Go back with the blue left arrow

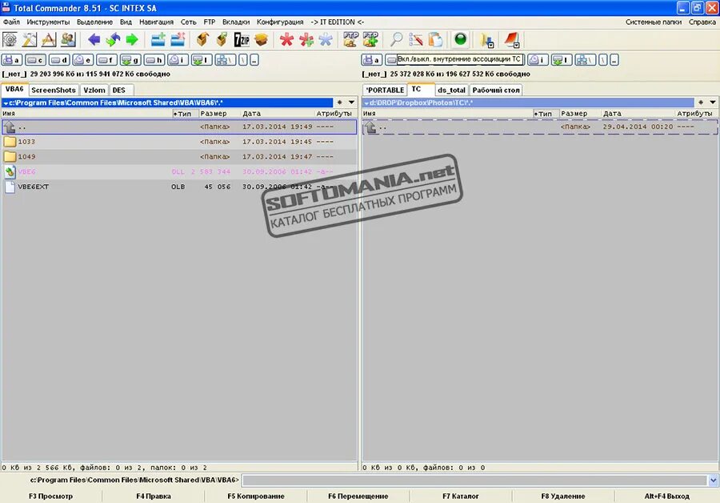[94, 40]
